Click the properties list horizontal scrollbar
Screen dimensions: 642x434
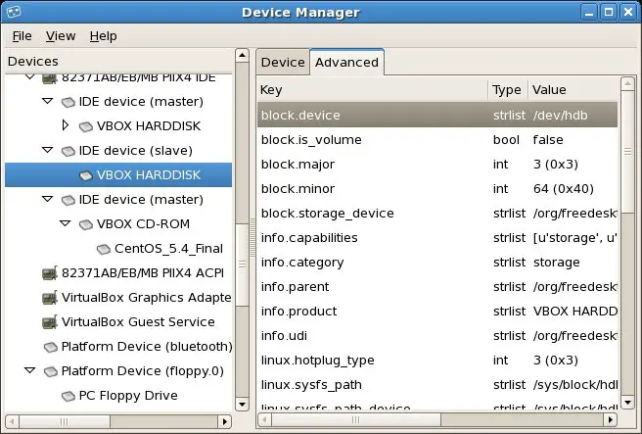[431, 420]
